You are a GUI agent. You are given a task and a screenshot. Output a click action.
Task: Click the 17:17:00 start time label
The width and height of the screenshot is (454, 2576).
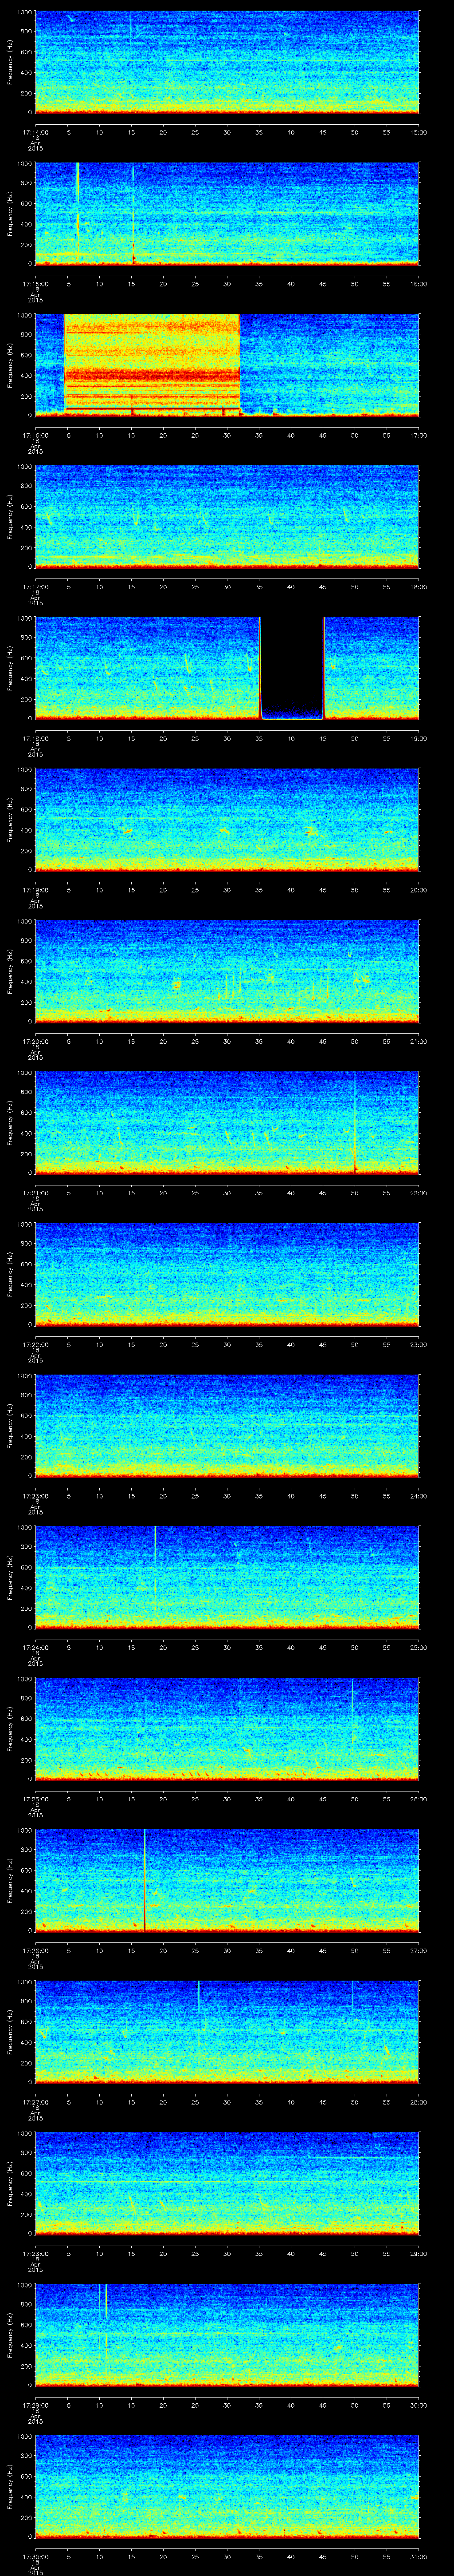[35, 587]
